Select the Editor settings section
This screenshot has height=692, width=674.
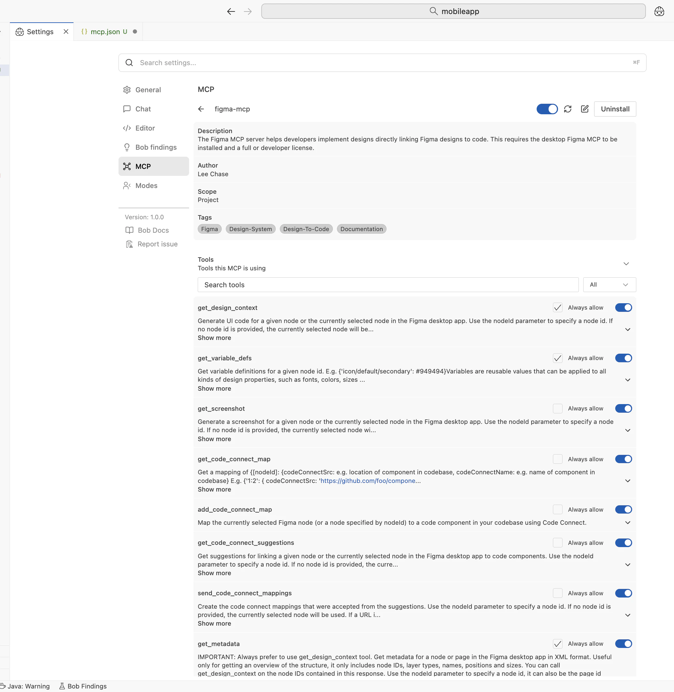(x=145, y=128)
